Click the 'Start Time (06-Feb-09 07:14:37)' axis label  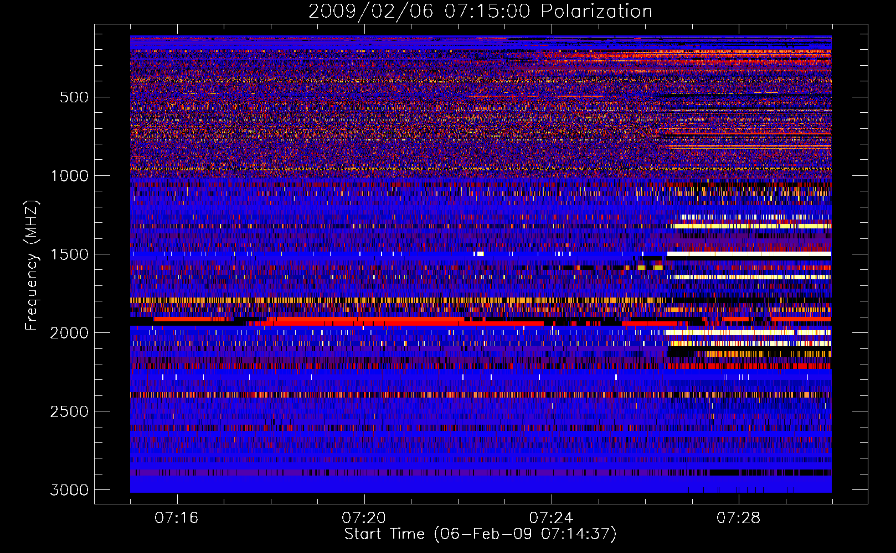tap(480, 534)
